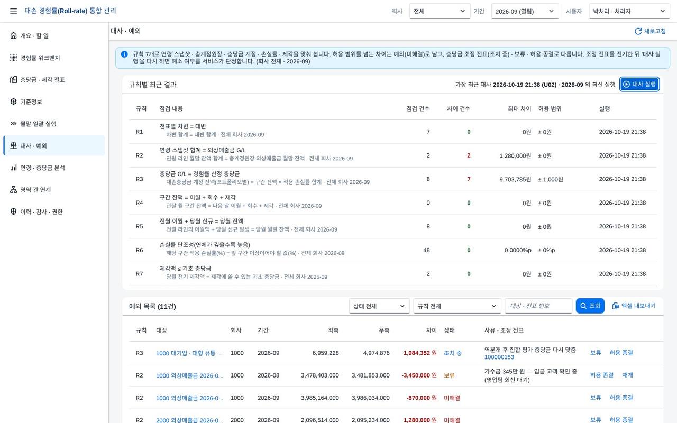677x423 pixels.
Task: Click 허용 종결 on the -870,000 원 row
Action: pyautogui.click(x=621, y=397)
